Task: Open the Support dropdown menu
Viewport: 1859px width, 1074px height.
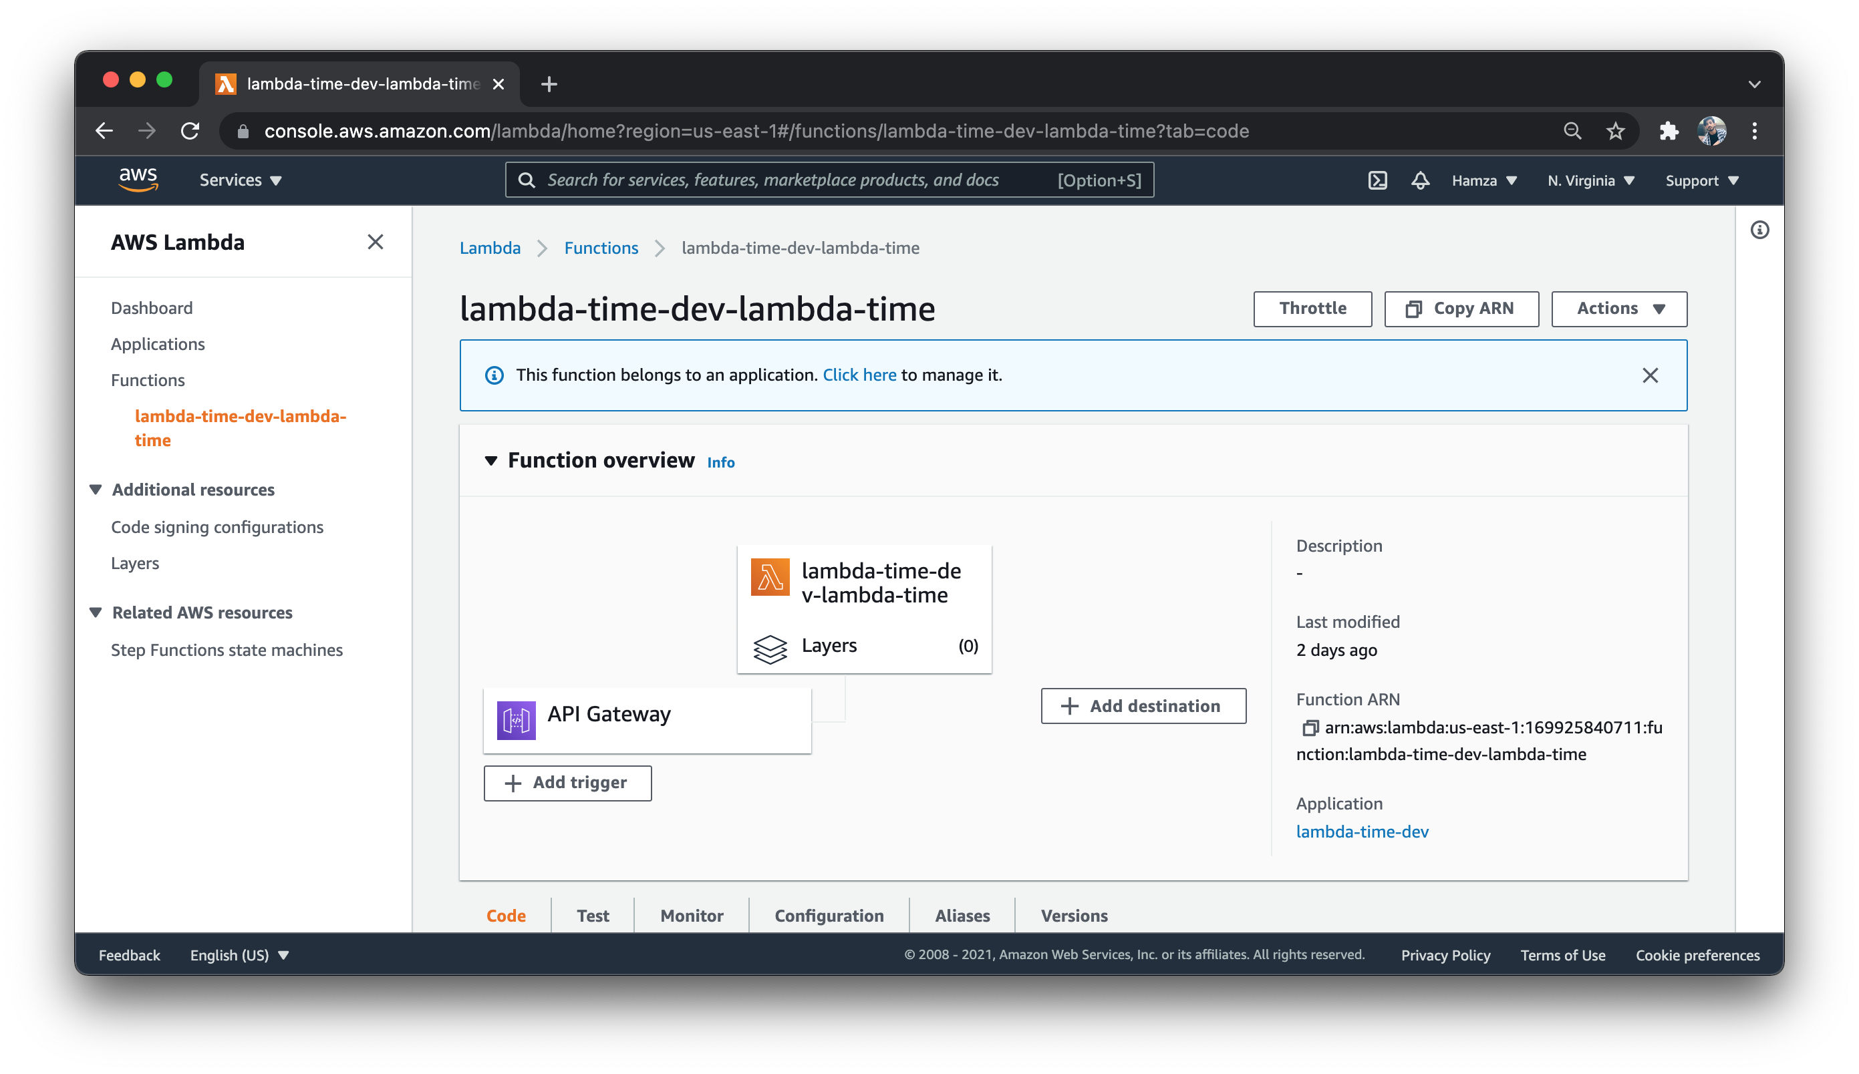Action: pos(1702,180)
